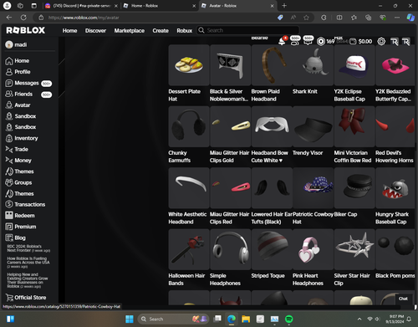The image size is (418, 327).
Task: Open the madi user profile link
Action: [17, 44]
